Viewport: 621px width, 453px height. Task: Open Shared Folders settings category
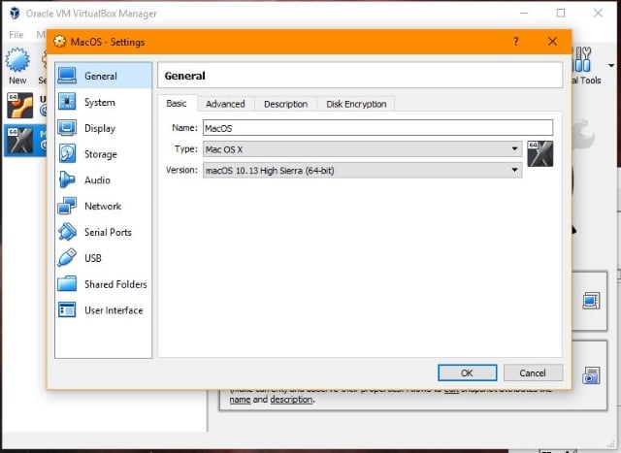[x=103, y=284]
